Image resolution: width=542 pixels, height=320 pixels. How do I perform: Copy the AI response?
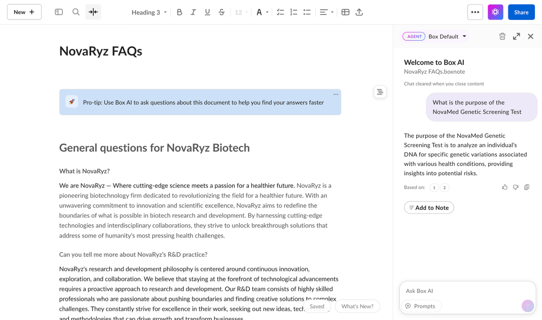527,187
